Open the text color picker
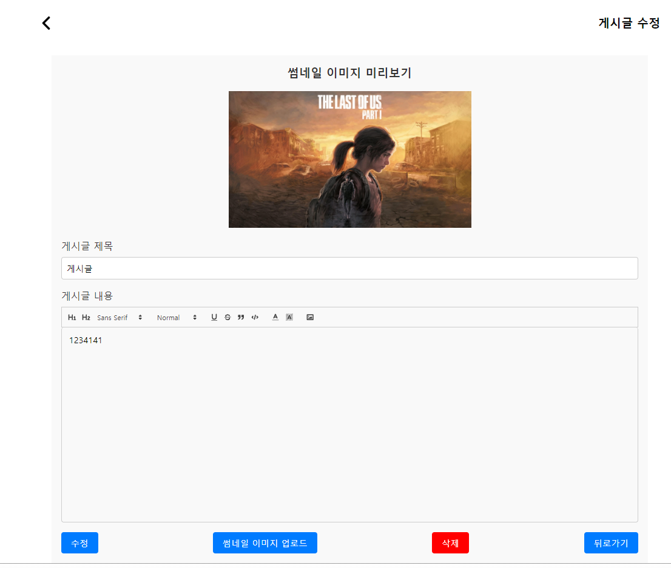Image resolution: width=671 pixels, height=568 pixels. (x=275, y=317)
